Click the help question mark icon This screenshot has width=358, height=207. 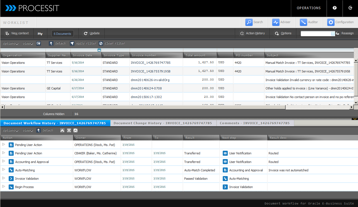coord(335,8)
